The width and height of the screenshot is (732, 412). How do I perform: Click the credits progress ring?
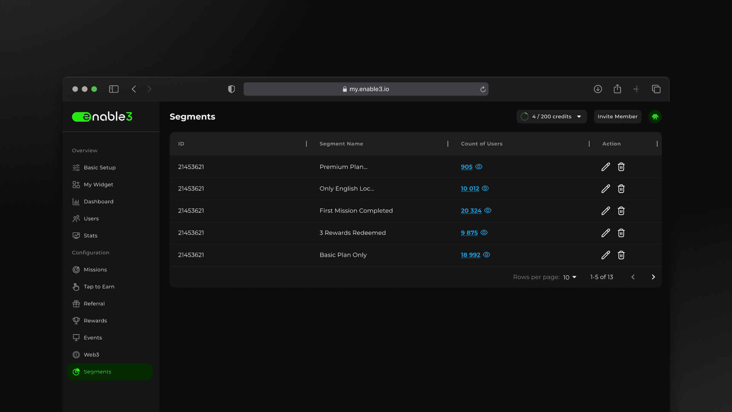(525, 117)
